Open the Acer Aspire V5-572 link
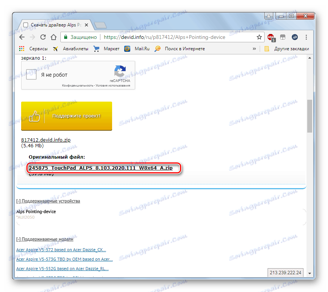Image resolution: width=328 pixels, height=292 pixels. (61, 250)
